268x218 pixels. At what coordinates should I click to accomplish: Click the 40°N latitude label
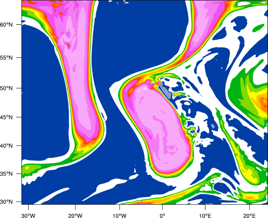[6, 146]
